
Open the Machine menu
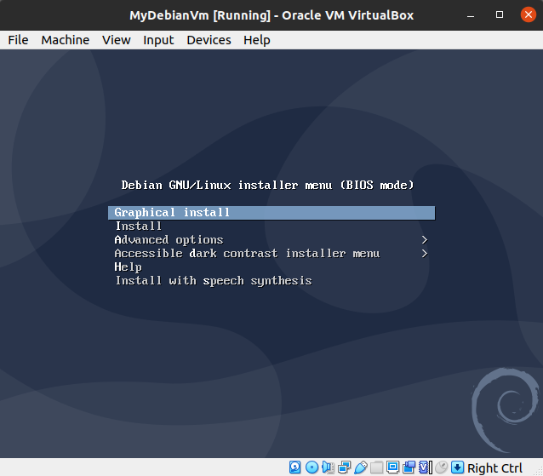point(65,40)
